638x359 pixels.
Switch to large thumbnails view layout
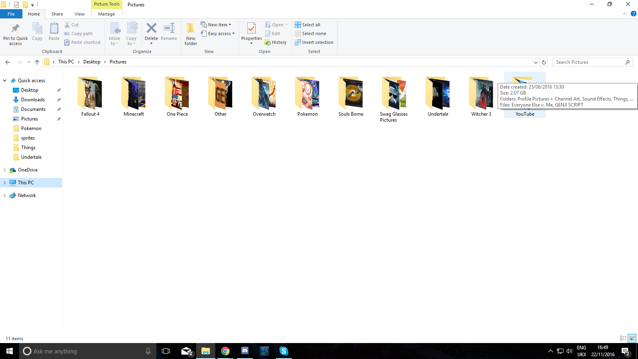point(632,338)
